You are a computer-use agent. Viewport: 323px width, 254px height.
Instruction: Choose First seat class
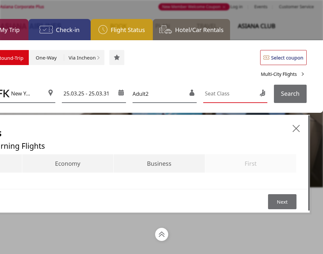[250, 163]
